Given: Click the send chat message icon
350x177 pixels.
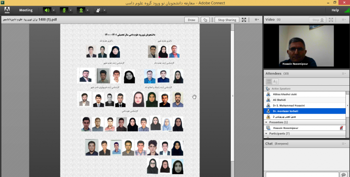Looking at the screenshot, I should pyautogui.click(x=343, y=174).
